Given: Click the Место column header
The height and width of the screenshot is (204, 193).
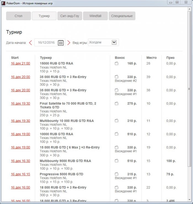Looking at the screenshot, I should (151, 58).
